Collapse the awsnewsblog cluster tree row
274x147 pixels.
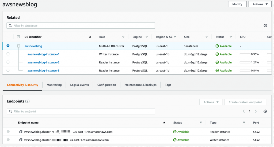18,46
